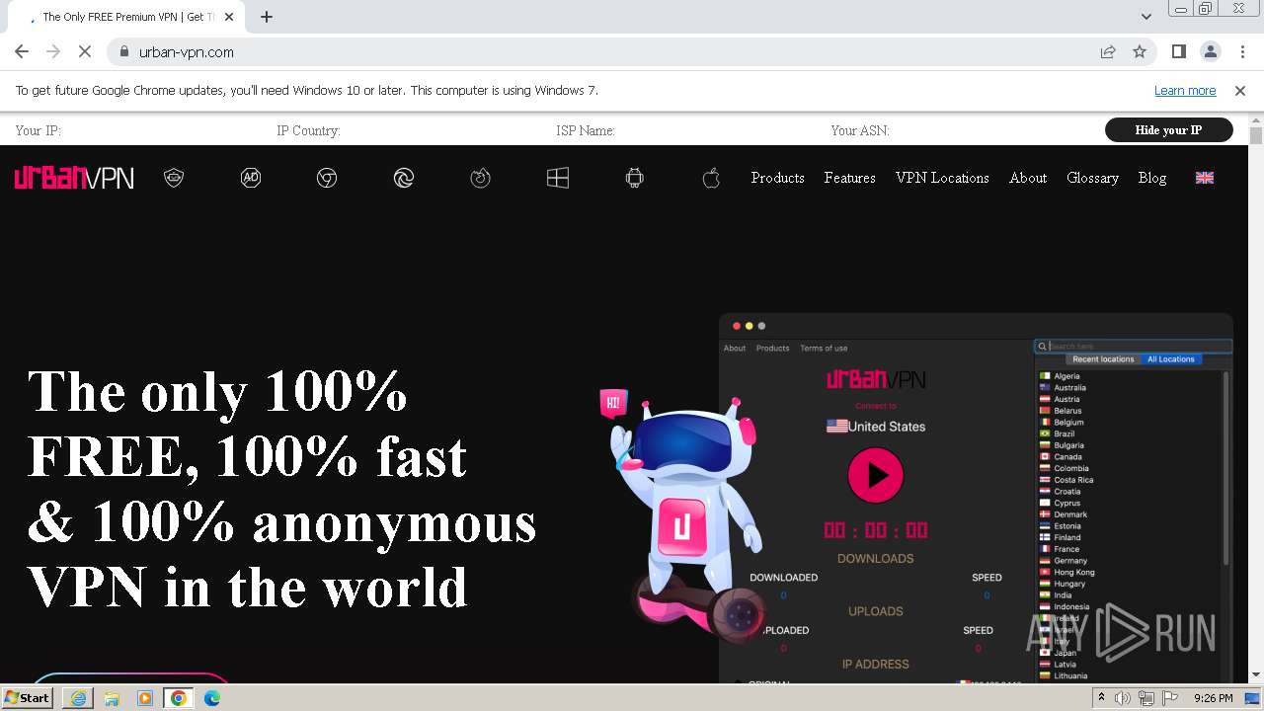Open the Edge extension icon in navbar
1264x711 pixels.
click(x=404, y=178)
